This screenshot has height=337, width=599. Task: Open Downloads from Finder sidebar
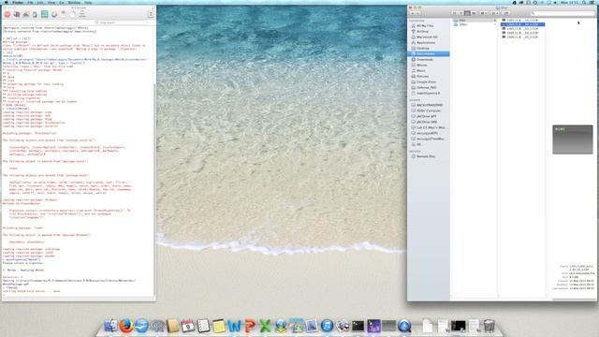424,60
